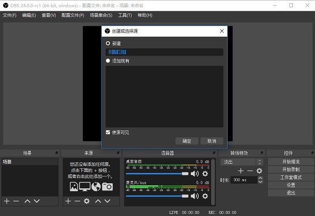Select the 场景 item in scene list
Screen dimensions: 315x216
pyautogui.click(x=30, y=162)
